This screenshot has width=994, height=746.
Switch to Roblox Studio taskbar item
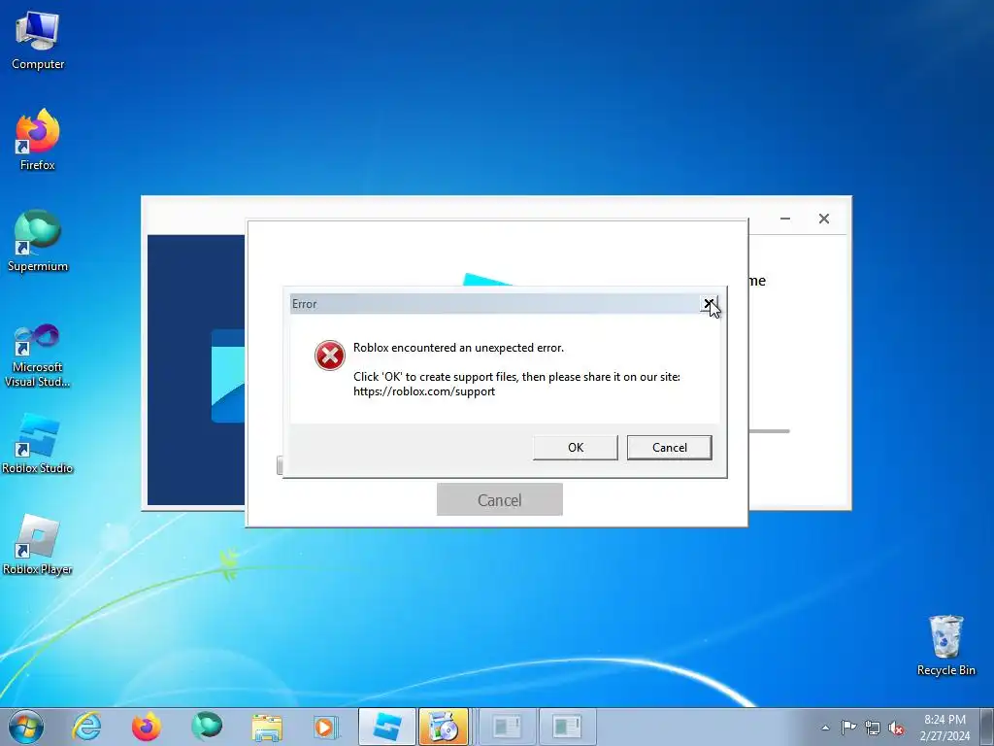(386, 727)
